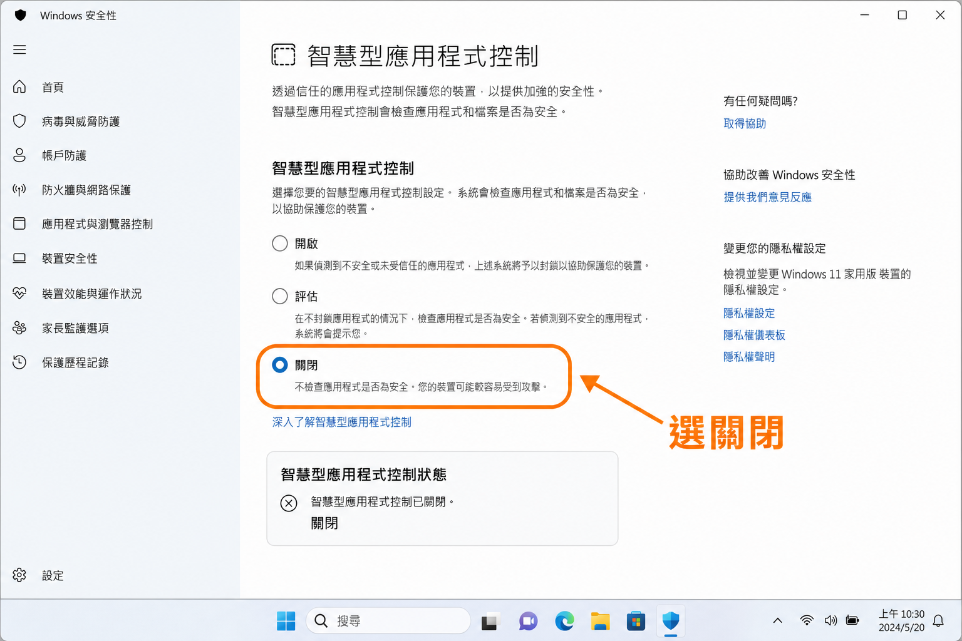Screen dimensions: 962x641
Task: Click the Windows Security shield in taskbar
Action: [671, 621]
